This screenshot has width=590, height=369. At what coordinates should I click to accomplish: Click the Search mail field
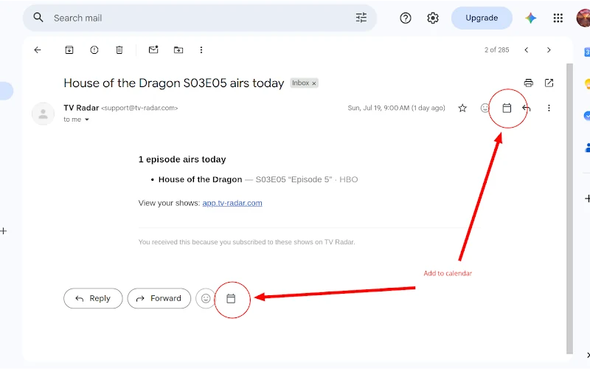coord(199,18)
